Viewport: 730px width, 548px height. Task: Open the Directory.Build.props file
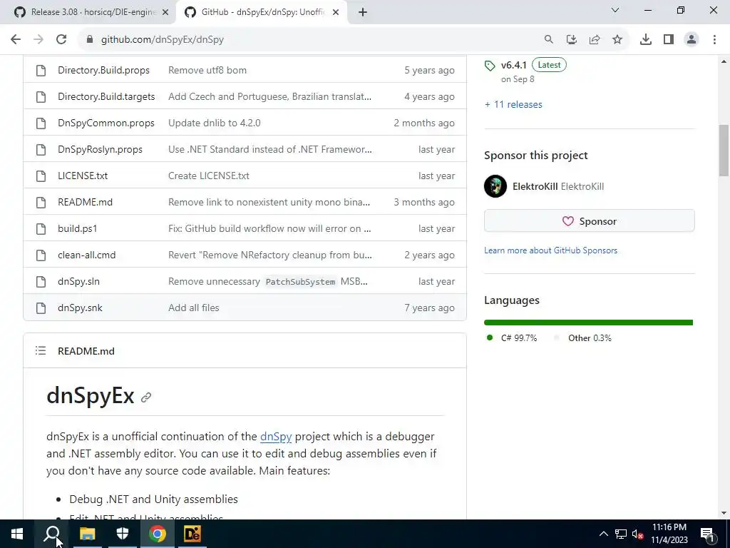click(x=103, y=71)
